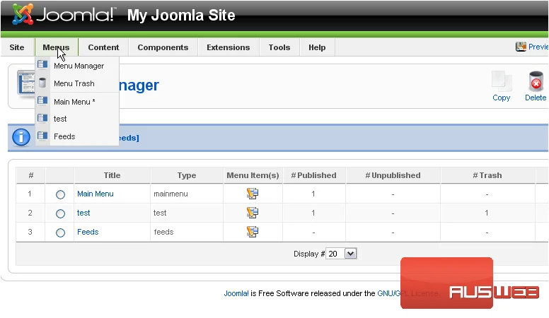This screenshot has height=318, width=549.
Task: Click the test entry icon in dropdown
Action: [42, 118]
